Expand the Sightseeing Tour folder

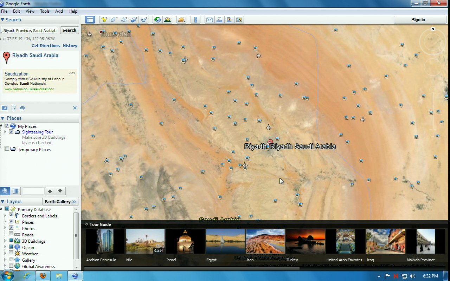pos(5,132)
